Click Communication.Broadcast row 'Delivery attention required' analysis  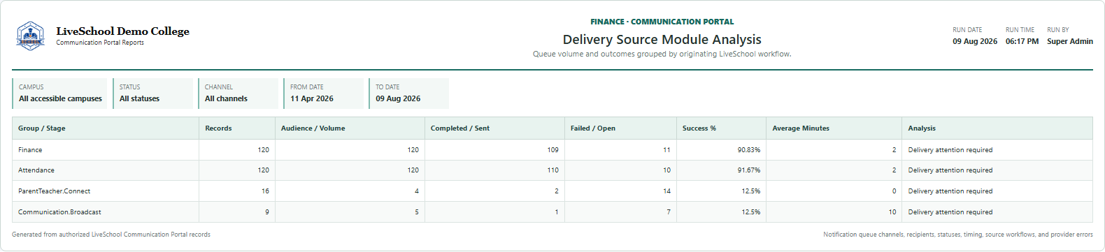coord(950,212)
